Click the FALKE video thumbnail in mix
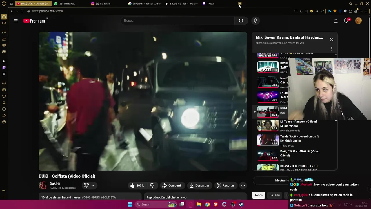This screenshot has width=371, height=209. point(268,97)
